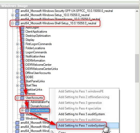Select the AutoLogon tree item
The width and height of the screenshot is (140, 133).
[32, 27]
